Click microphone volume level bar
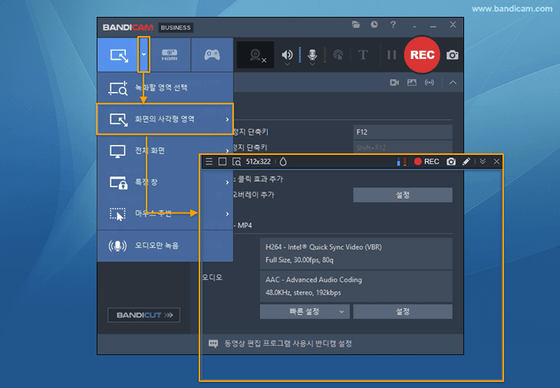Screen dimensions: 560x388 [x=324, y=54]
